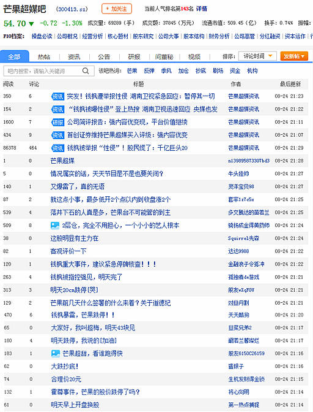Open author 金融浪子令狐冲 profile
The image size is (313, 412).
246,264
